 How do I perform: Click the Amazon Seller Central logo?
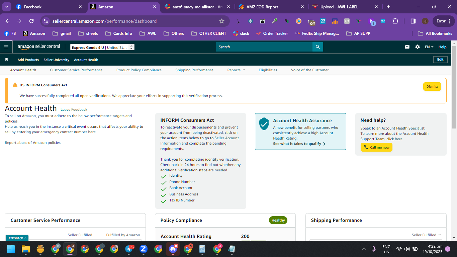[x=39, y=47]
